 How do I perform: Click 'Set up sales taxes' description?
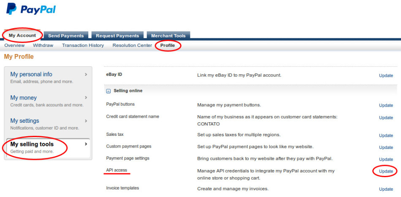(x=239, y=135)
